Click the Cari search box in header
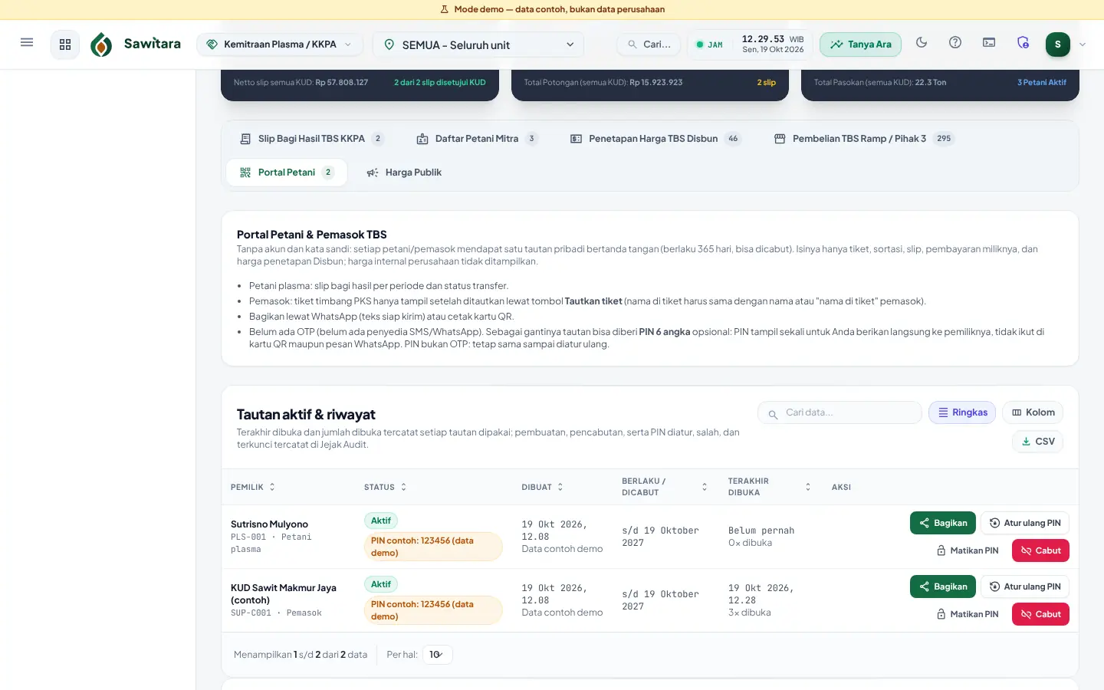1104x690 pixels. pyautogui.click(x=649, y=44)
